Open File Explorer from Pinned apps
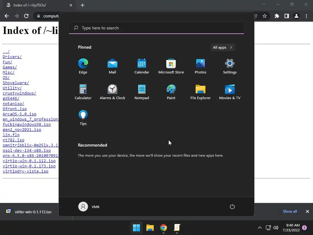The height and width of the screenshot is (235, 313). 201,92
